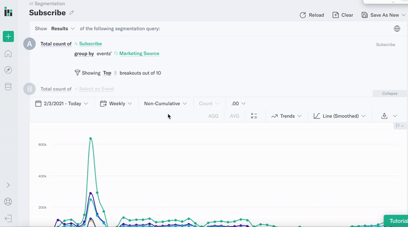Open the Home icon in sidebar
408x227 pixels.
8,54
